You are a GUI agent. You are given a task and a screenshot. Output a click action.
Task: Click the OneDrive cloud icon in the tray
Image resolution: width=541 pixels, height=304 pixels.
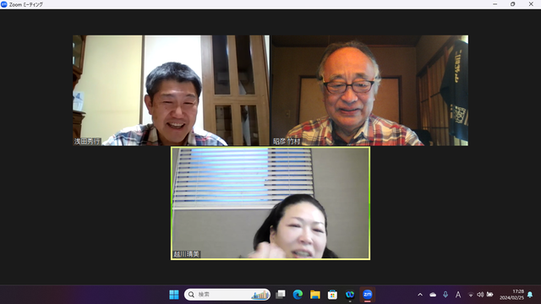433,295
